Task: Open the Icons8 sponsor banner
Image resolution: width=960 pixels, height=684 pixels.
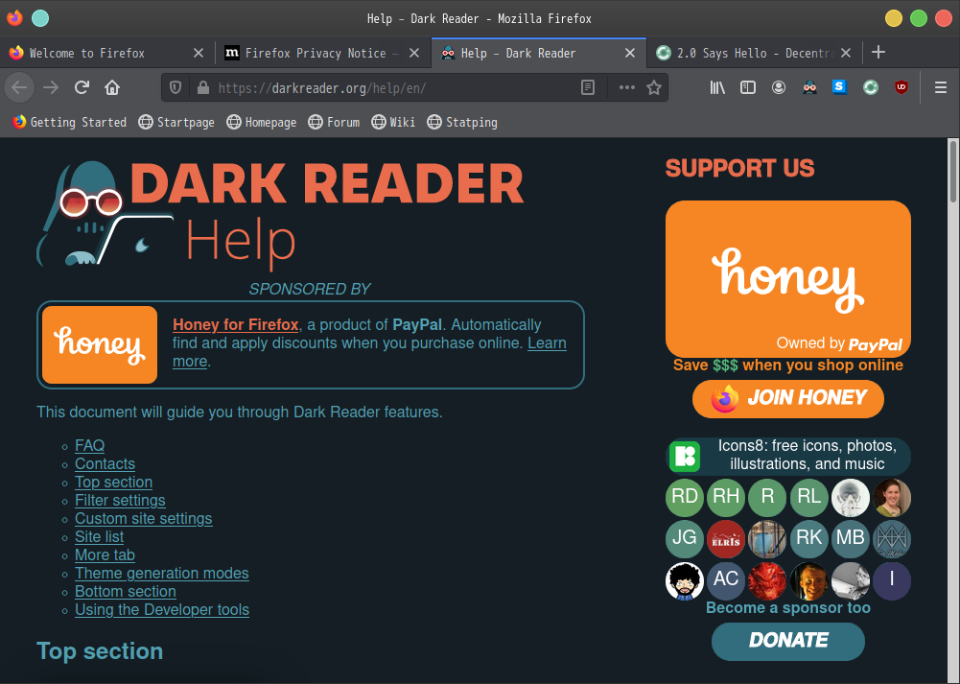Action: pos(788,456)
